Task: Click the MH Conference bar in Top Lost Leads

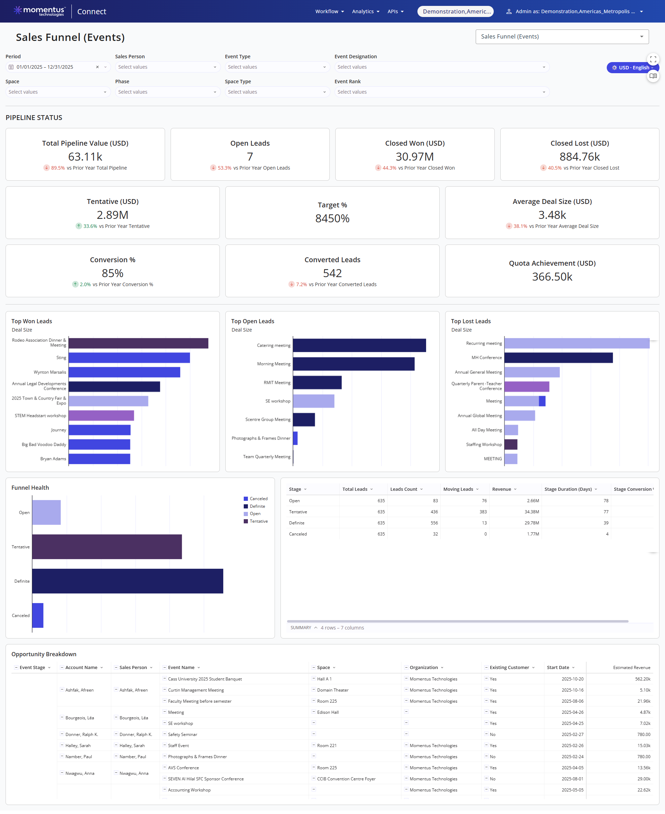Action: click(x=559, y=358)
